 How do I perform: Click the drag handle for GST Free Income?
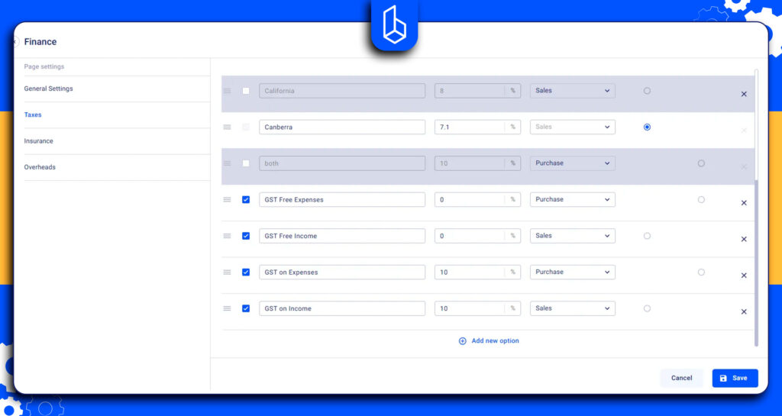point(227,236)
